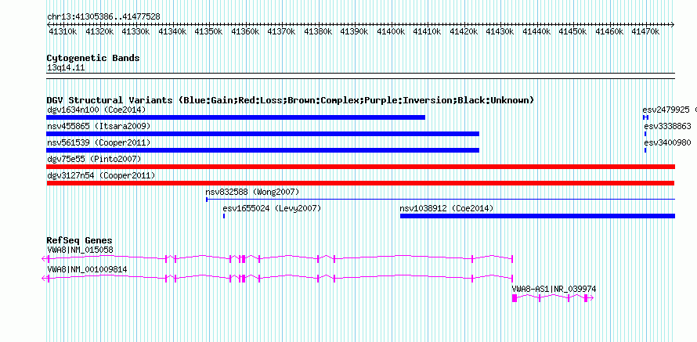Click the DGV Structural Variants track title
The width and height of the screenshot is (697, 342).
click(291, 100)
